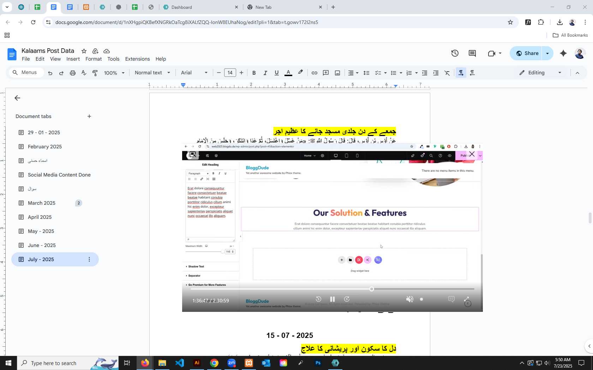593x370 pixels.
Task: Click the font size field showing 14
Action: coord(230,73)
